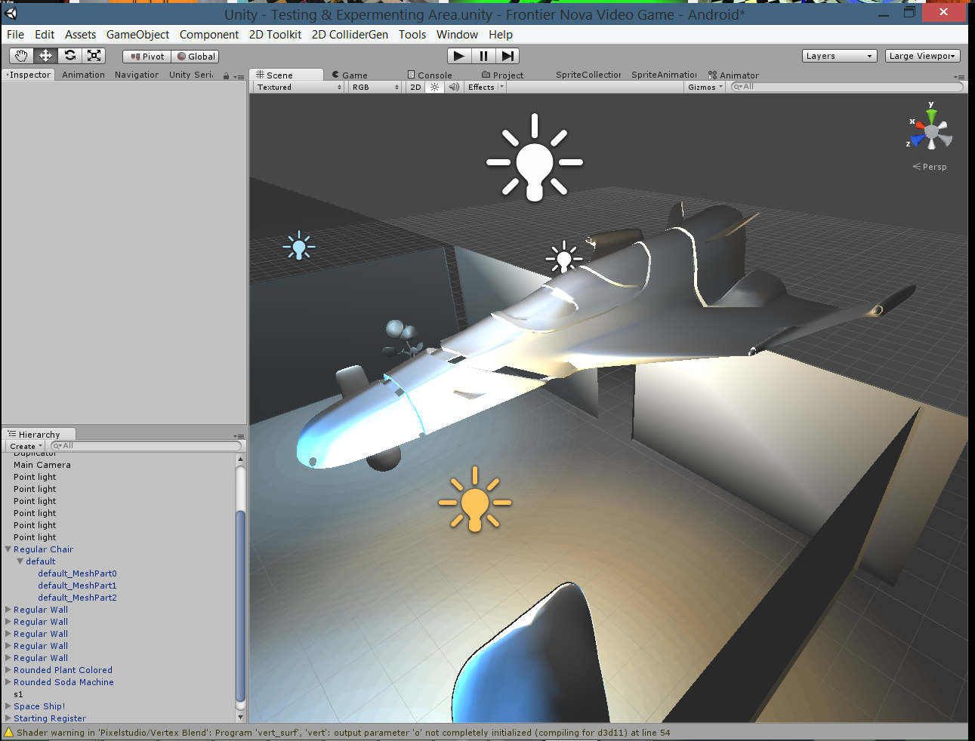Open the Window menu

click(x=457, y=35)
